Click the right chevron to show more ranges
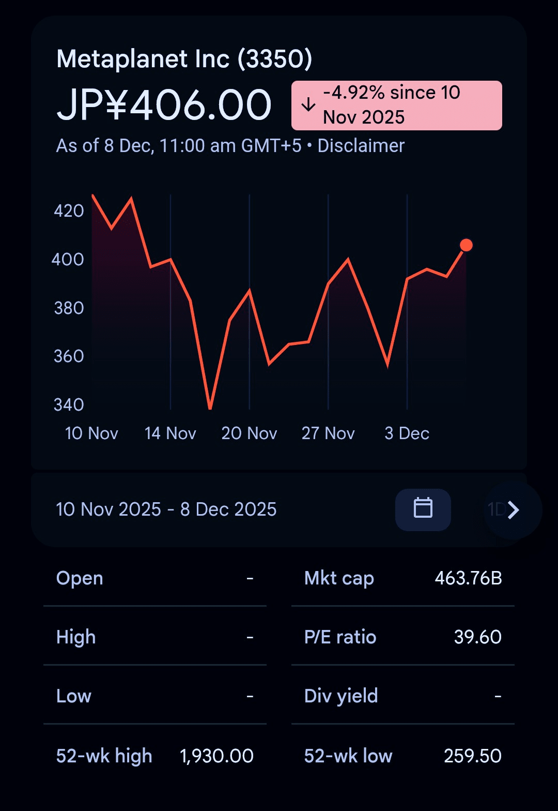Viewport: 558px width, 811px height. (x=513, y=510)
